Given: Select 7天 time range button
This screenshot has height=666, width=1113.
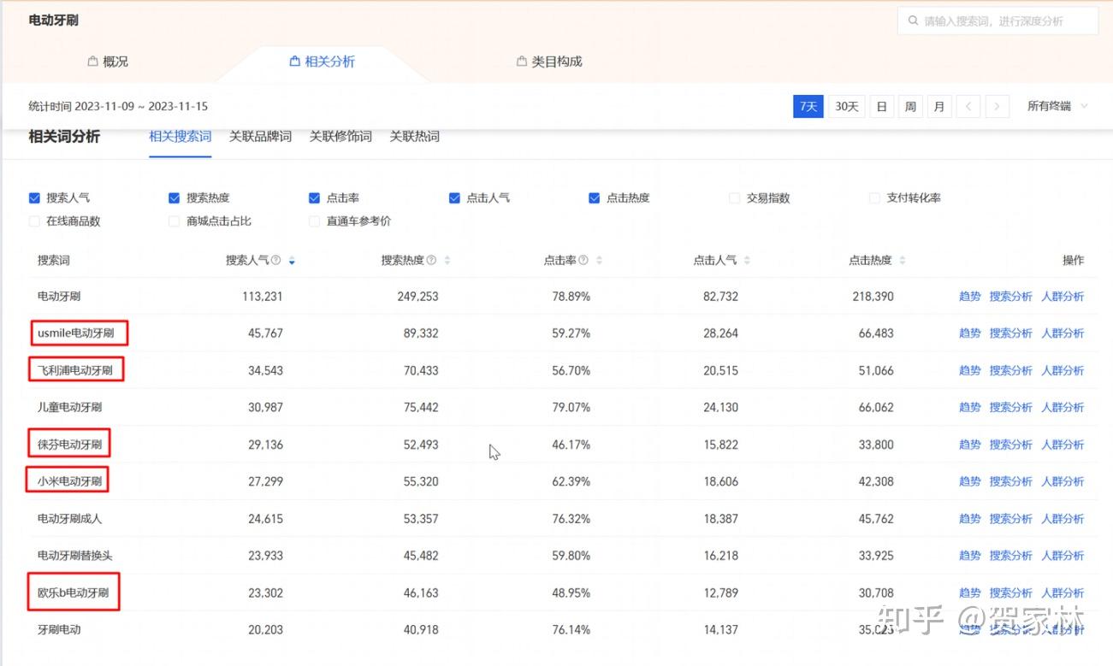Looking at the screenshot, I should [808, 107].
